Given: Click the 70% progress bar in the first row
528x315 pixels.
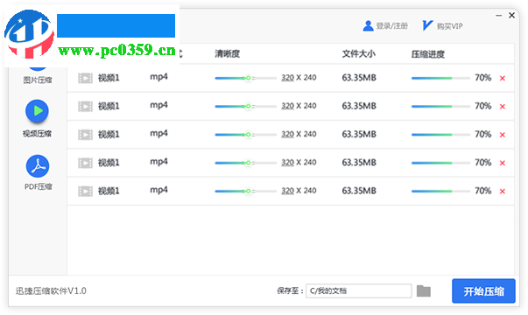Looking at the screenshot, I should point(440,78).
